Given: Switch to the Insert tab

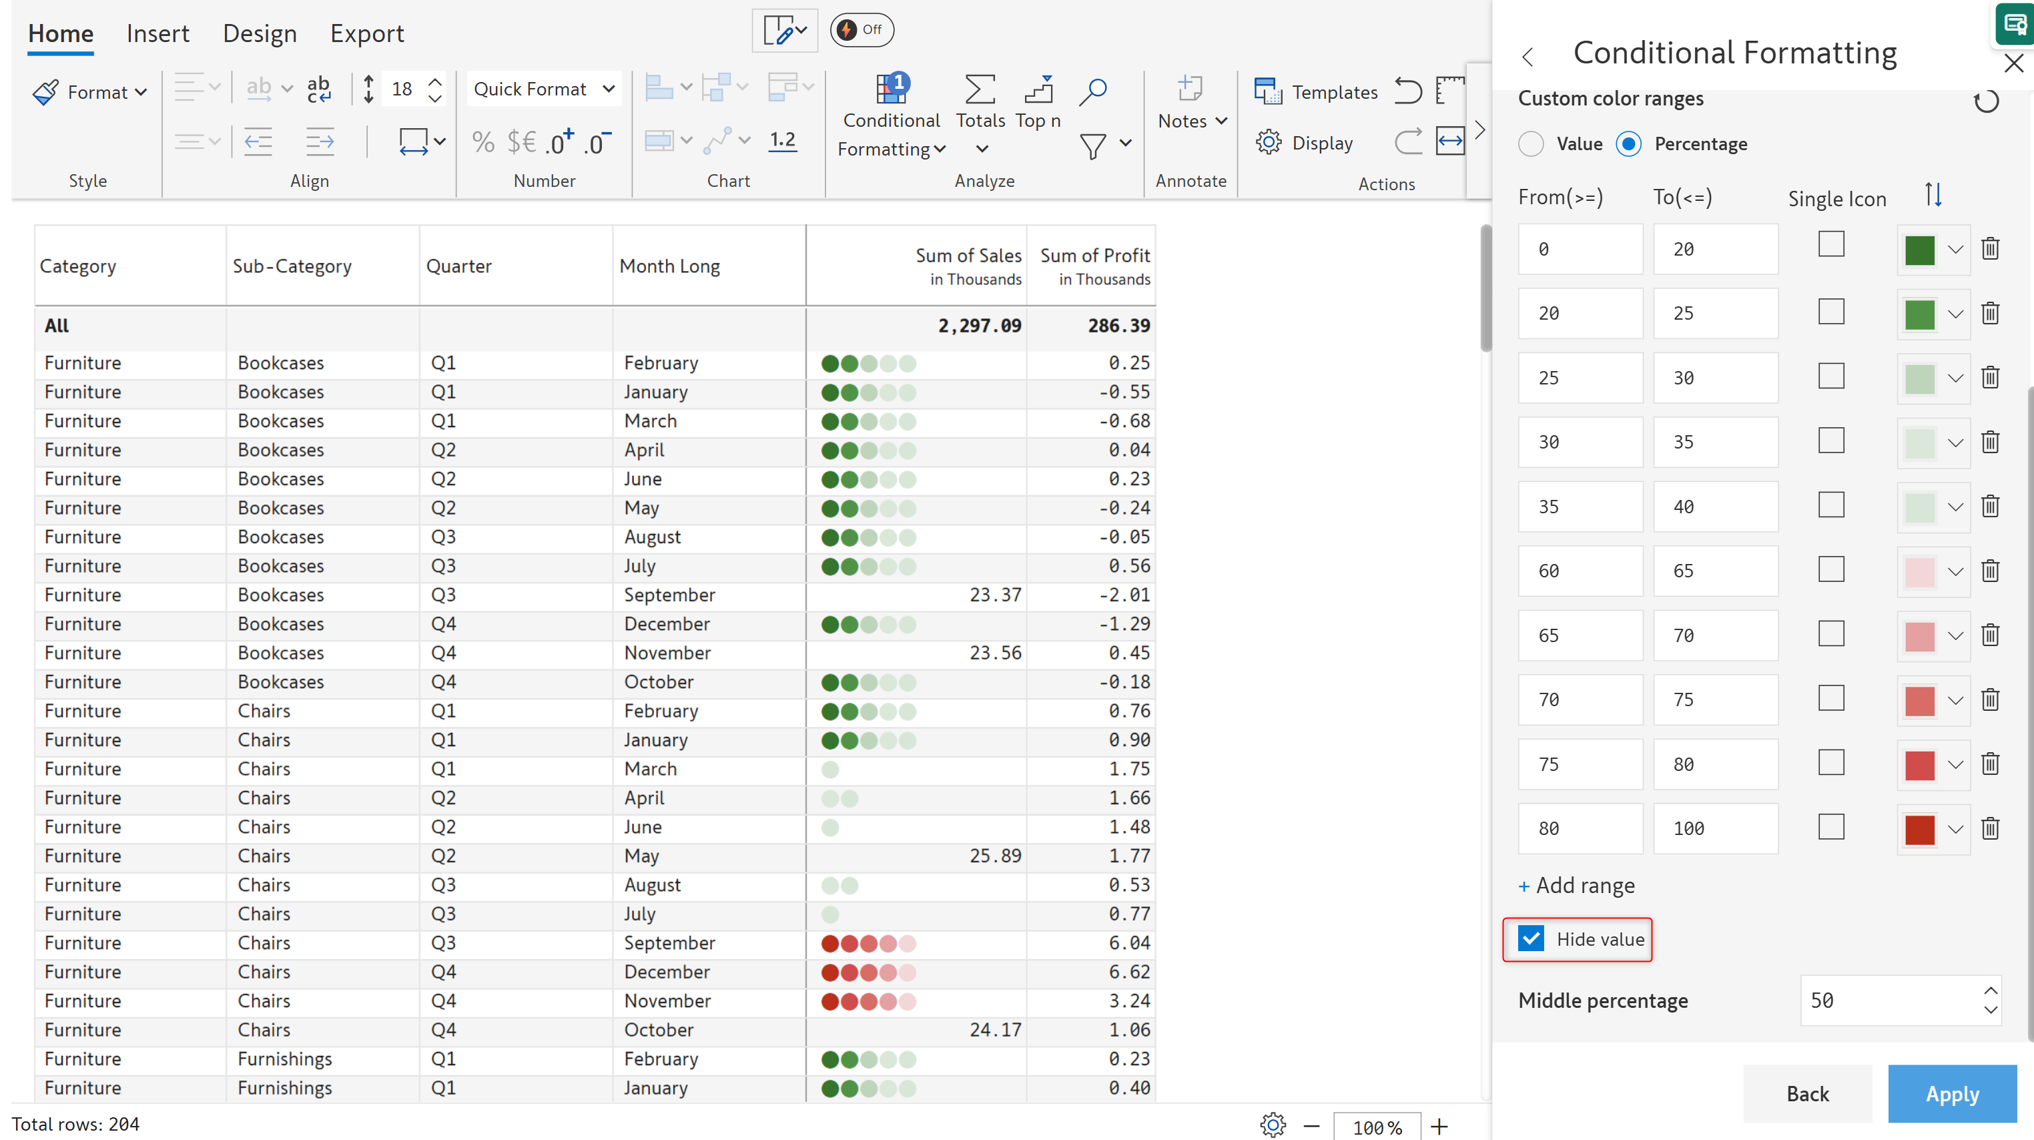Looking at the screenshot, I should tap(158, 33).
